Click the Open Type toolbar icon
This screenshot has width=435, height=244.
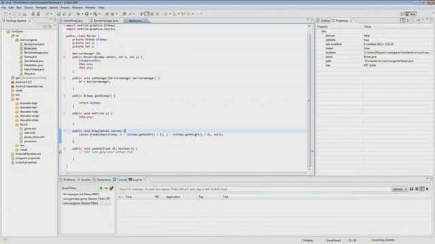click(x=124, y=14)
